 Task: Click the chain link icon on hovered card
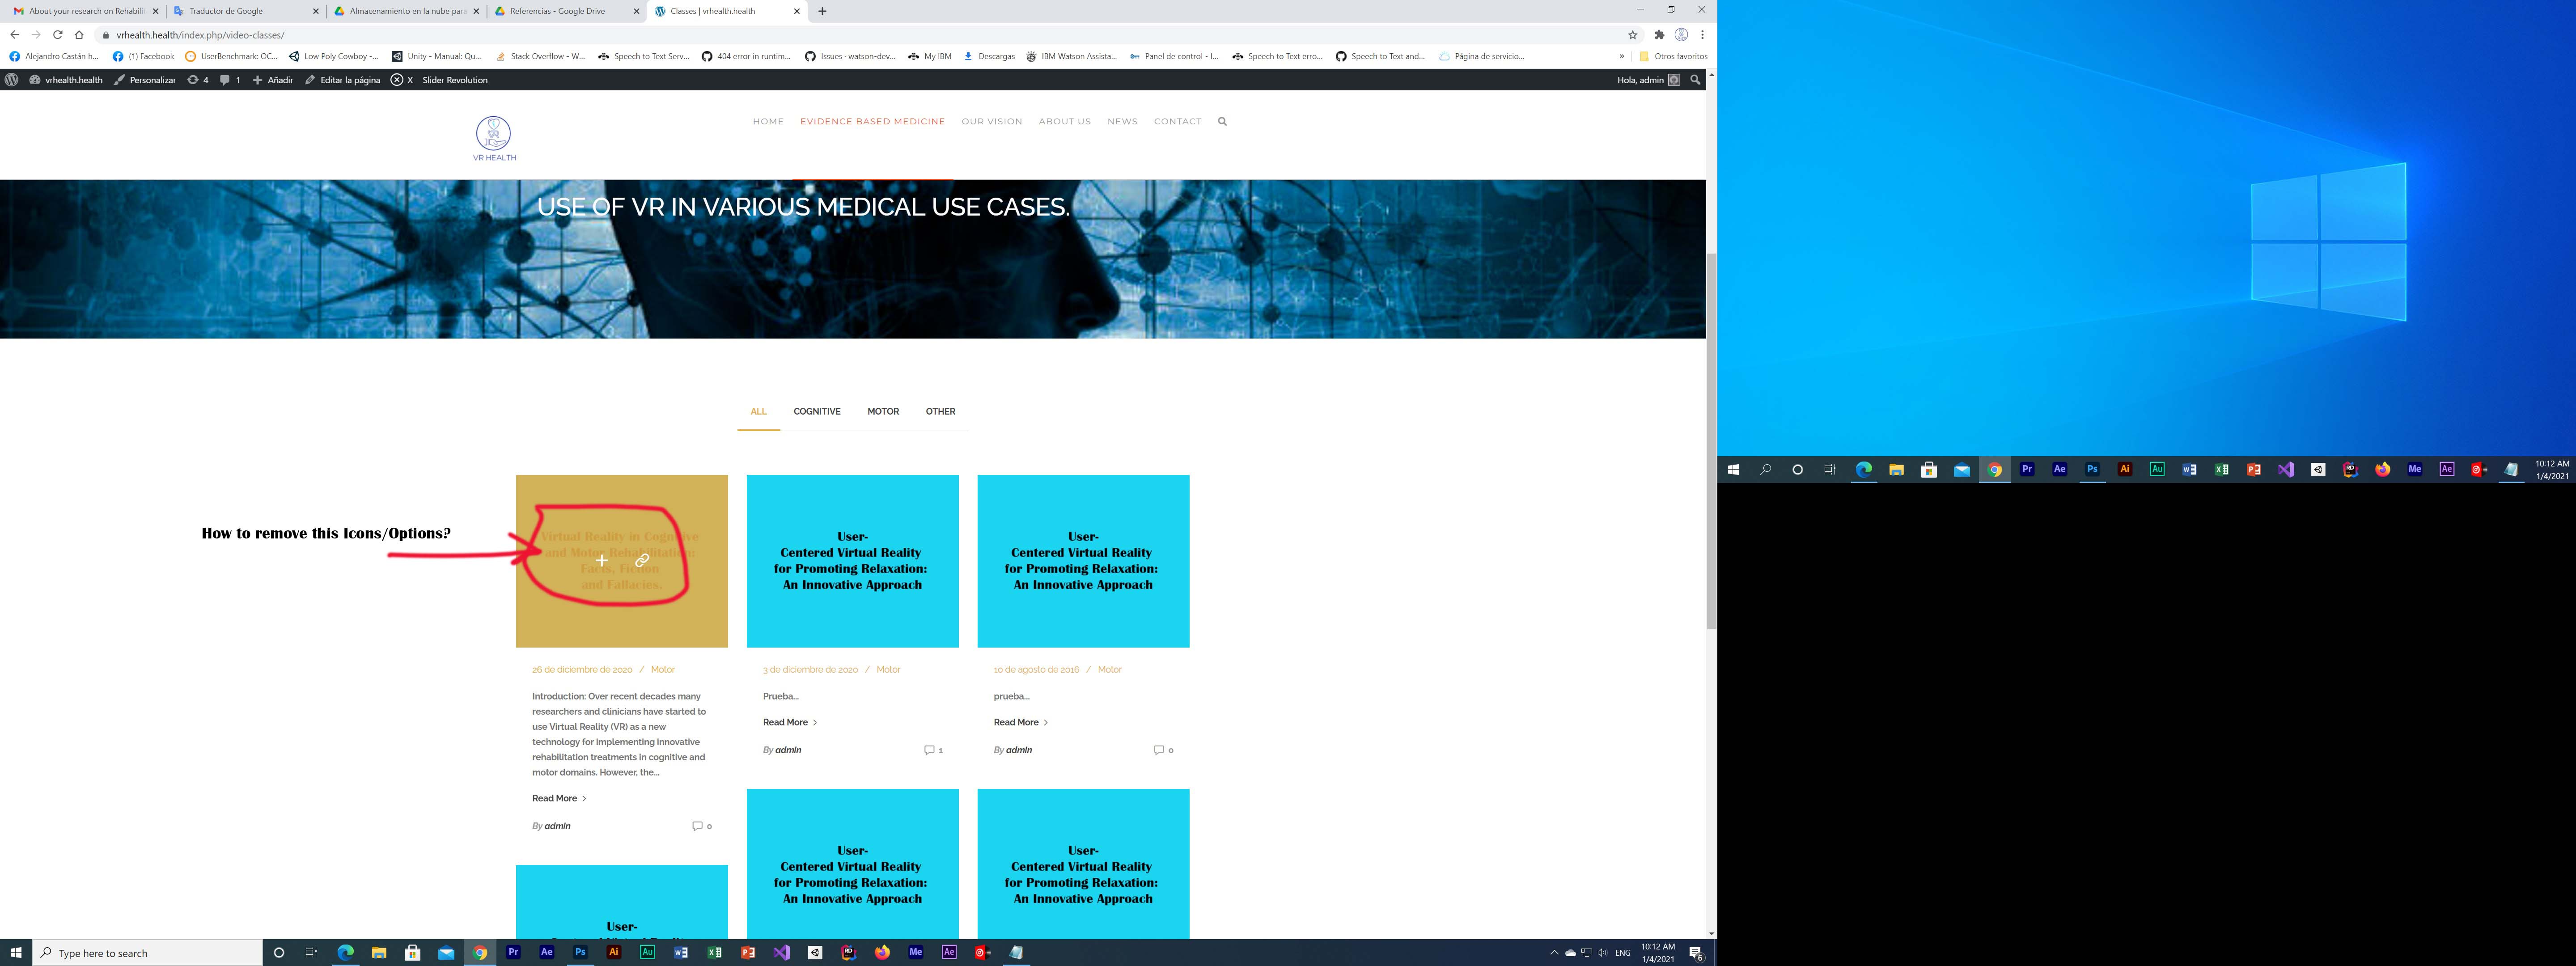coord(642,560)
